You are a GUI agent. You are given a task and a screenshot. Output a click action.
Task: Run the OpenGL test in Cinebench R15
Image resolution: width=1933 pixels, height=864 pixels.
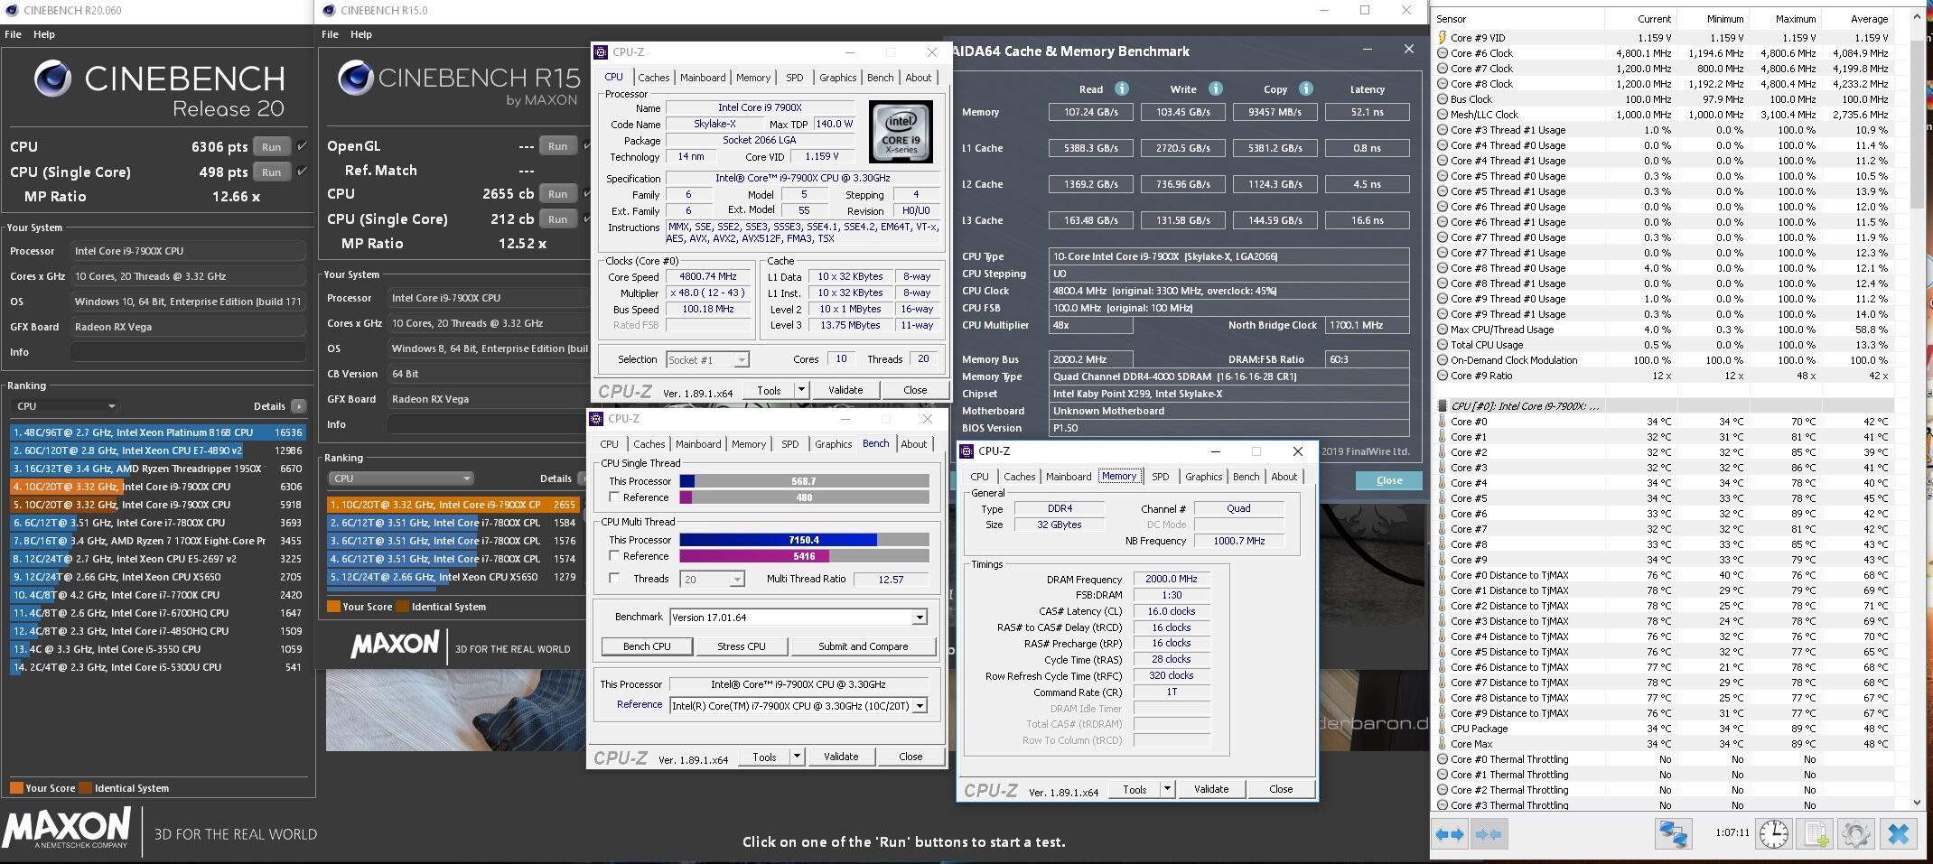pos(558,146)
